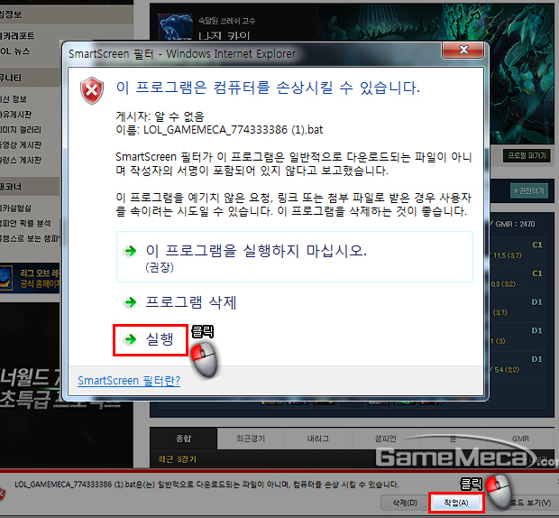Viewport: 559px width, 518px height.
Task: Switch to the 종합 tab
Action: click(x=183, y=438)
